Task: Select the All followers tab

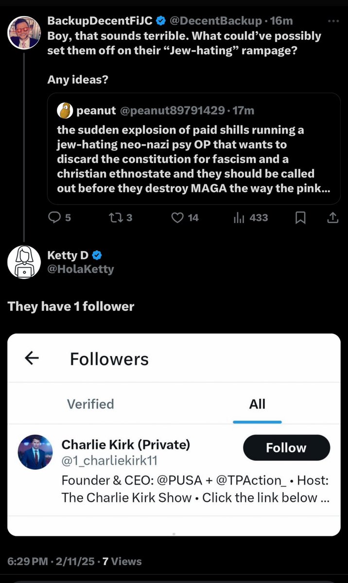Action: pyautogui.click(x=257, y=404)
